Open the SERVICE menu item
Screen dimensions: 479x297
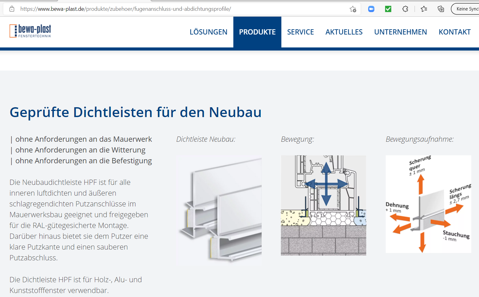300,32
